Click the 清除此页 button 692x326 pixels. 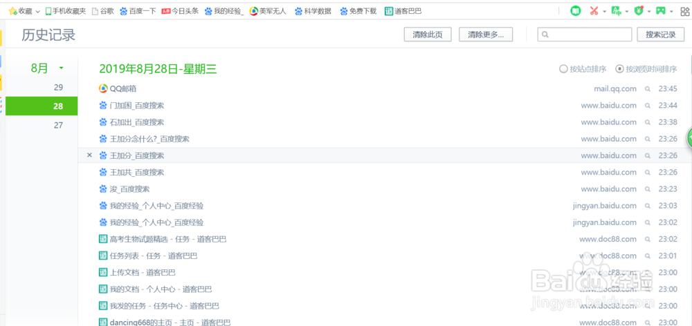coord(428,35)
